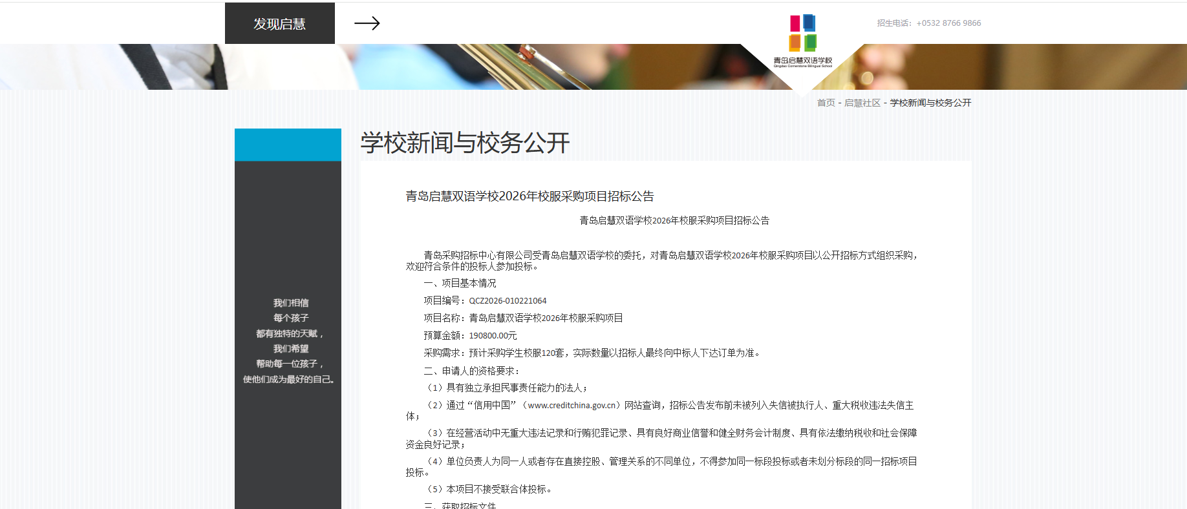Click project number QCZ2026-010221064
The height and width of the screenshot is (509, 1187).
tap(508, 300)
